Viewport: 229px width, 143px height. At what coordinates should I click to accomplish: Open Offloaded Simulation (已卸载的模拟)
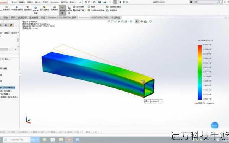click(113, 7)
